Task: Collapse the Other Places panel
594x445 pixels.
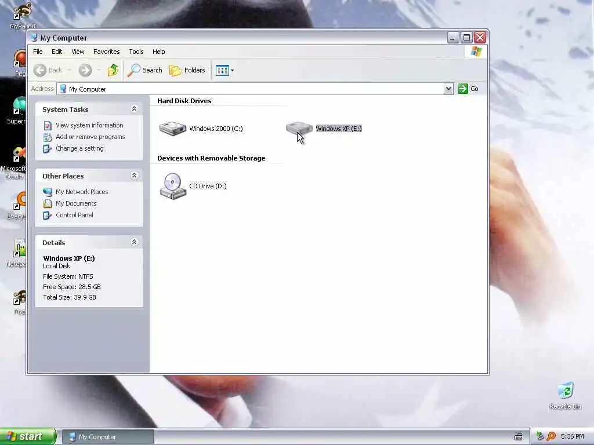Action: 134,176
